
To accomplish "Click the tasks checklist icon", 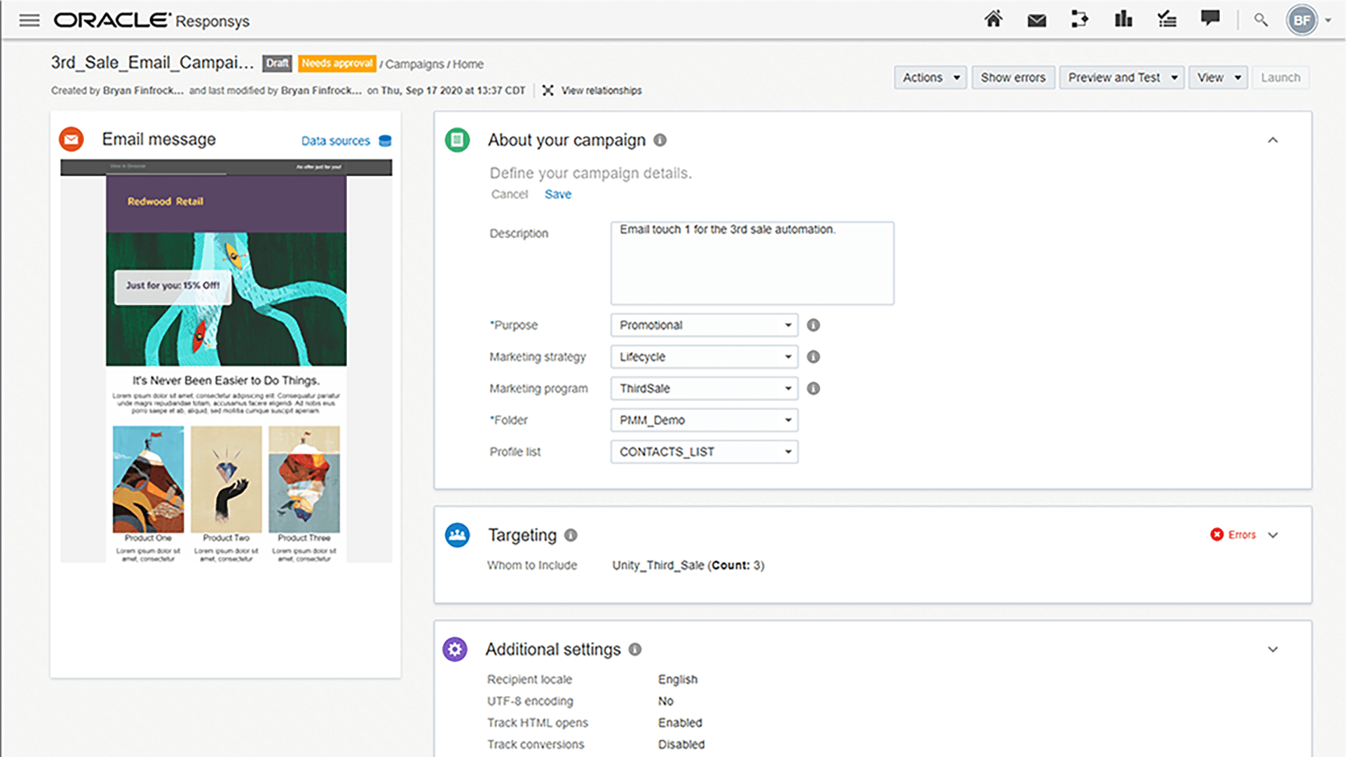I will (1167, 19).
